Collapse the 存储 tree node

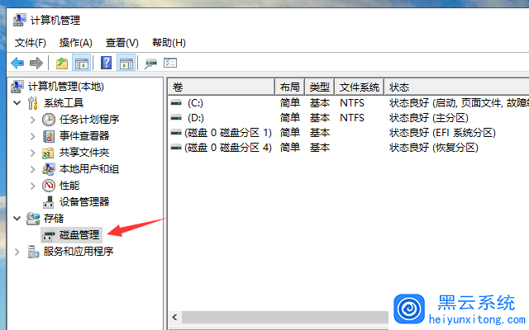pos(17,218)
